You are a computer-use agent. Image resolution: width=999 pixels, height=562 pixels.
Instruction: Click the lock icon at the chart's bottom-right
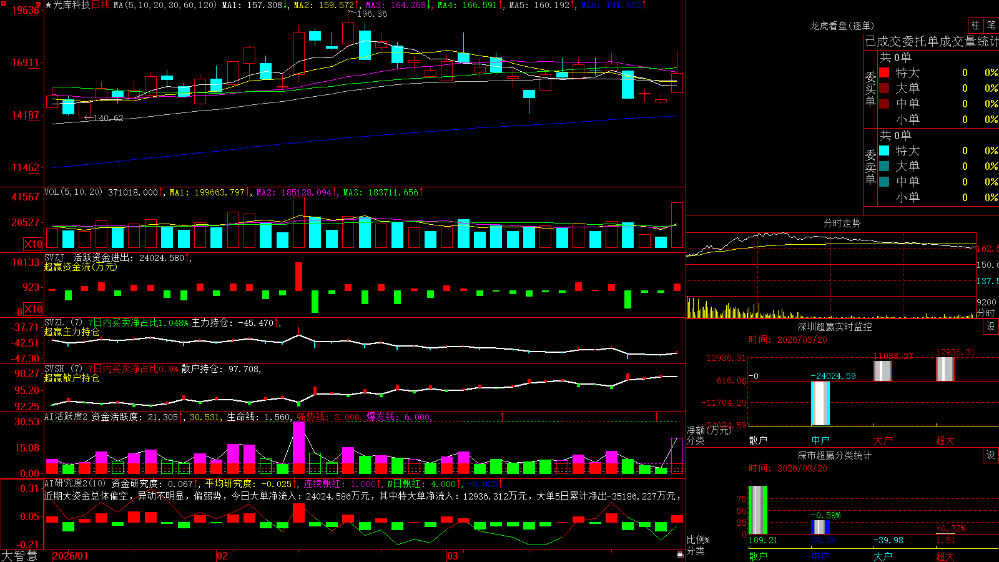[x=680, y=555]
